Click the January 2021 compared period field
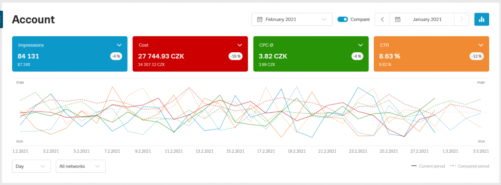Viewport: 501px width, 185px height. (422, 19)
